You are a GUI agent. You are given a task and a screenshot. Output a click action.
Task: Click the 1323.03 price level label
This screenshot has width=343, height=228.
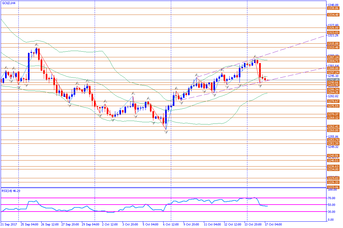pos(333,33)
